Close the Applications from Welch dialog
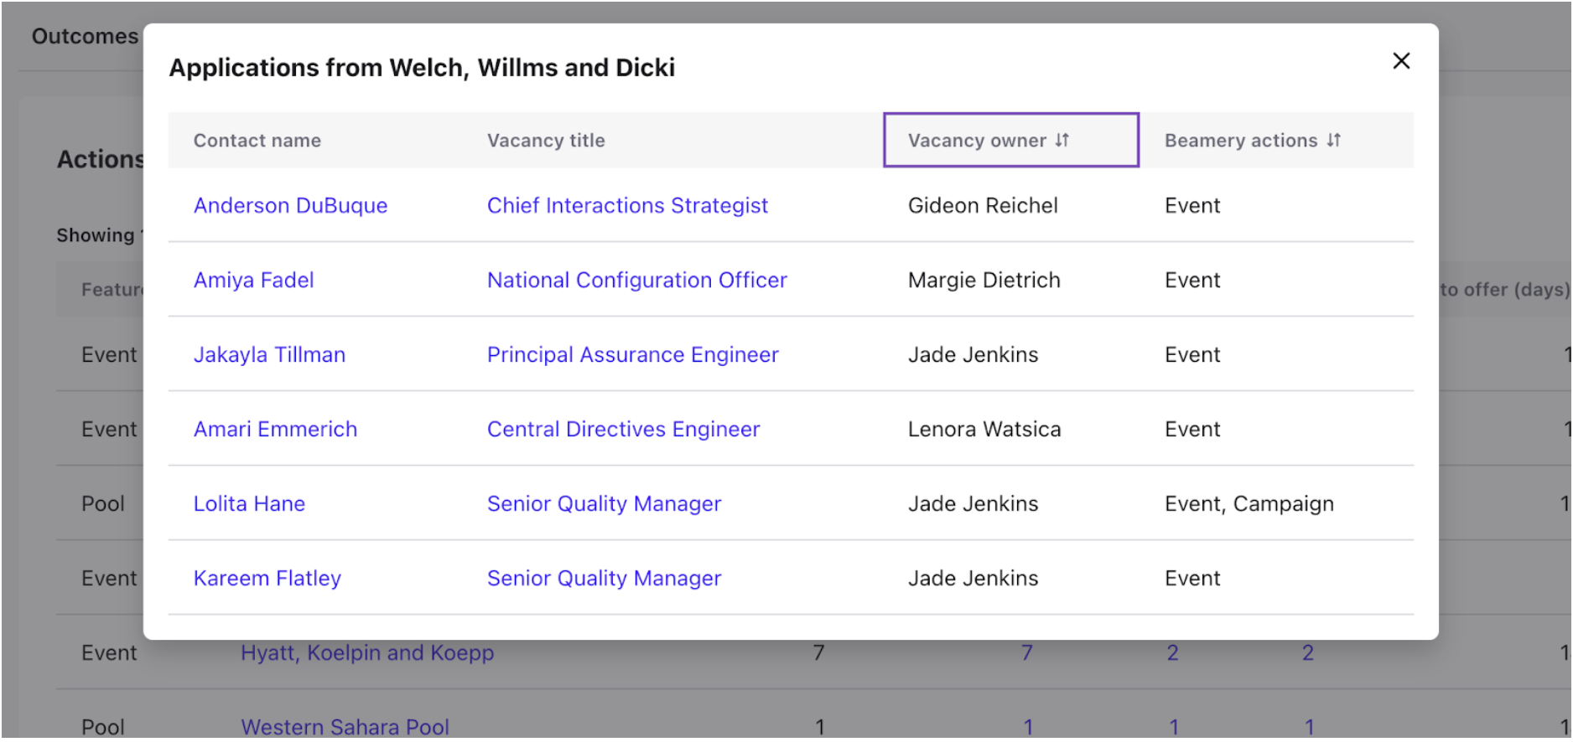Viewport: 1573px width, 742px height. pyautogui.click(x=1400, y=61)
